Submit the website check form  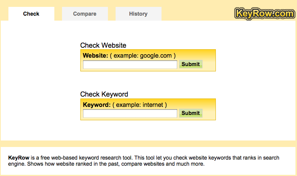coord(191,64)
